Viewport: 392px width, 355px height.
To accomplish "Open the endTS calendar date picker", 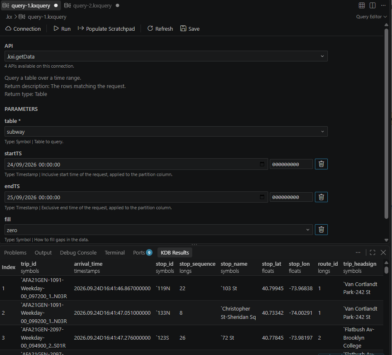I will [x=262, y=197].
